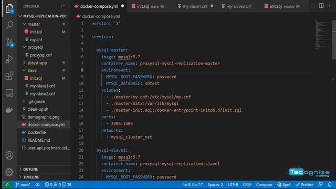Select docker-compose.yml in explorer

[44, 124]
